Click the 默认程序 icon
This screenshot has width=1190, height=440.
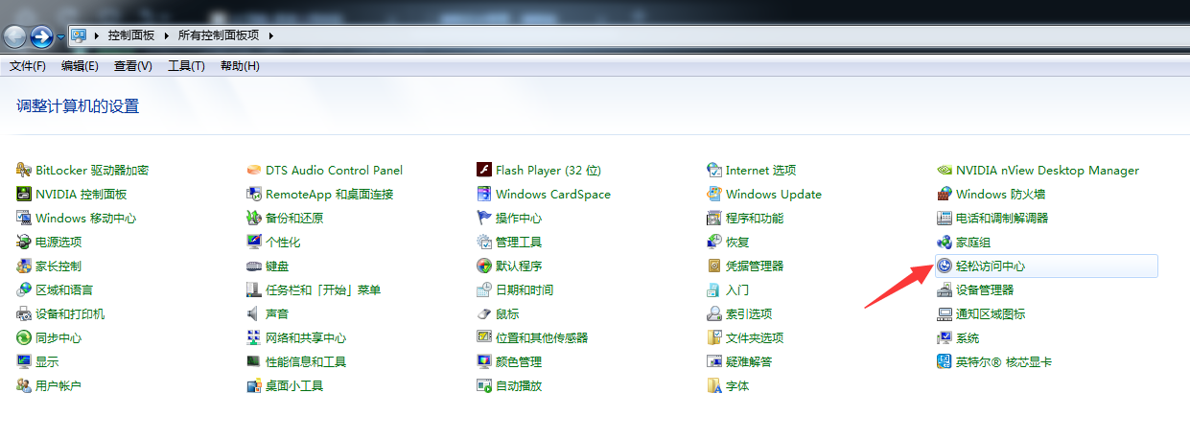[484, 266]
